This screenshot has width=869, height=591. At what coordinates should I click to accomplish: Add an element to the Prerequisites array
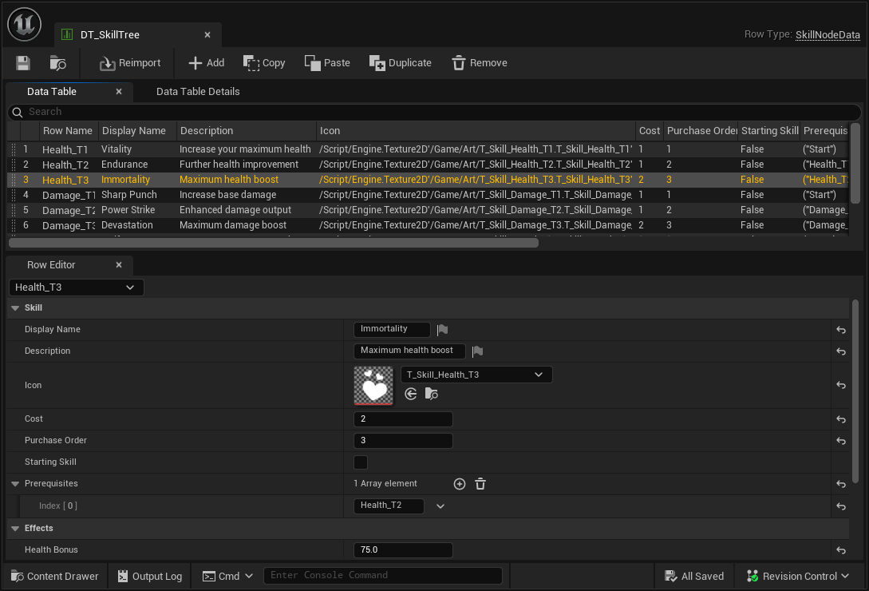459,483
